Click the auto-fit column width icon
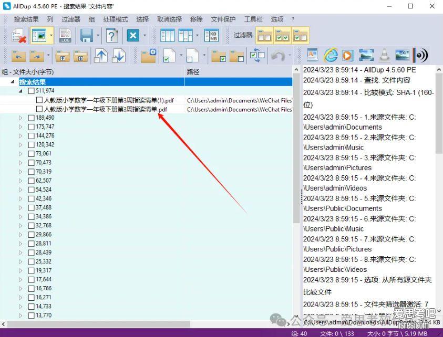 tap(186, 36)
